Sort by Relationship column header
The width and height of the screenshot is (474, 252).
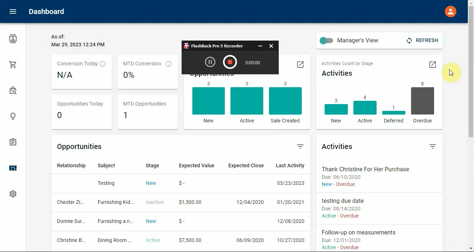pyautogui.click(x=71, y=165)
